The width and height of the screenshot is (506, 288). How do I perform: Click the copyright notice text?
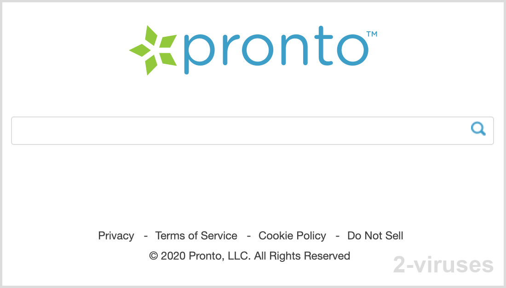point(249,256)
